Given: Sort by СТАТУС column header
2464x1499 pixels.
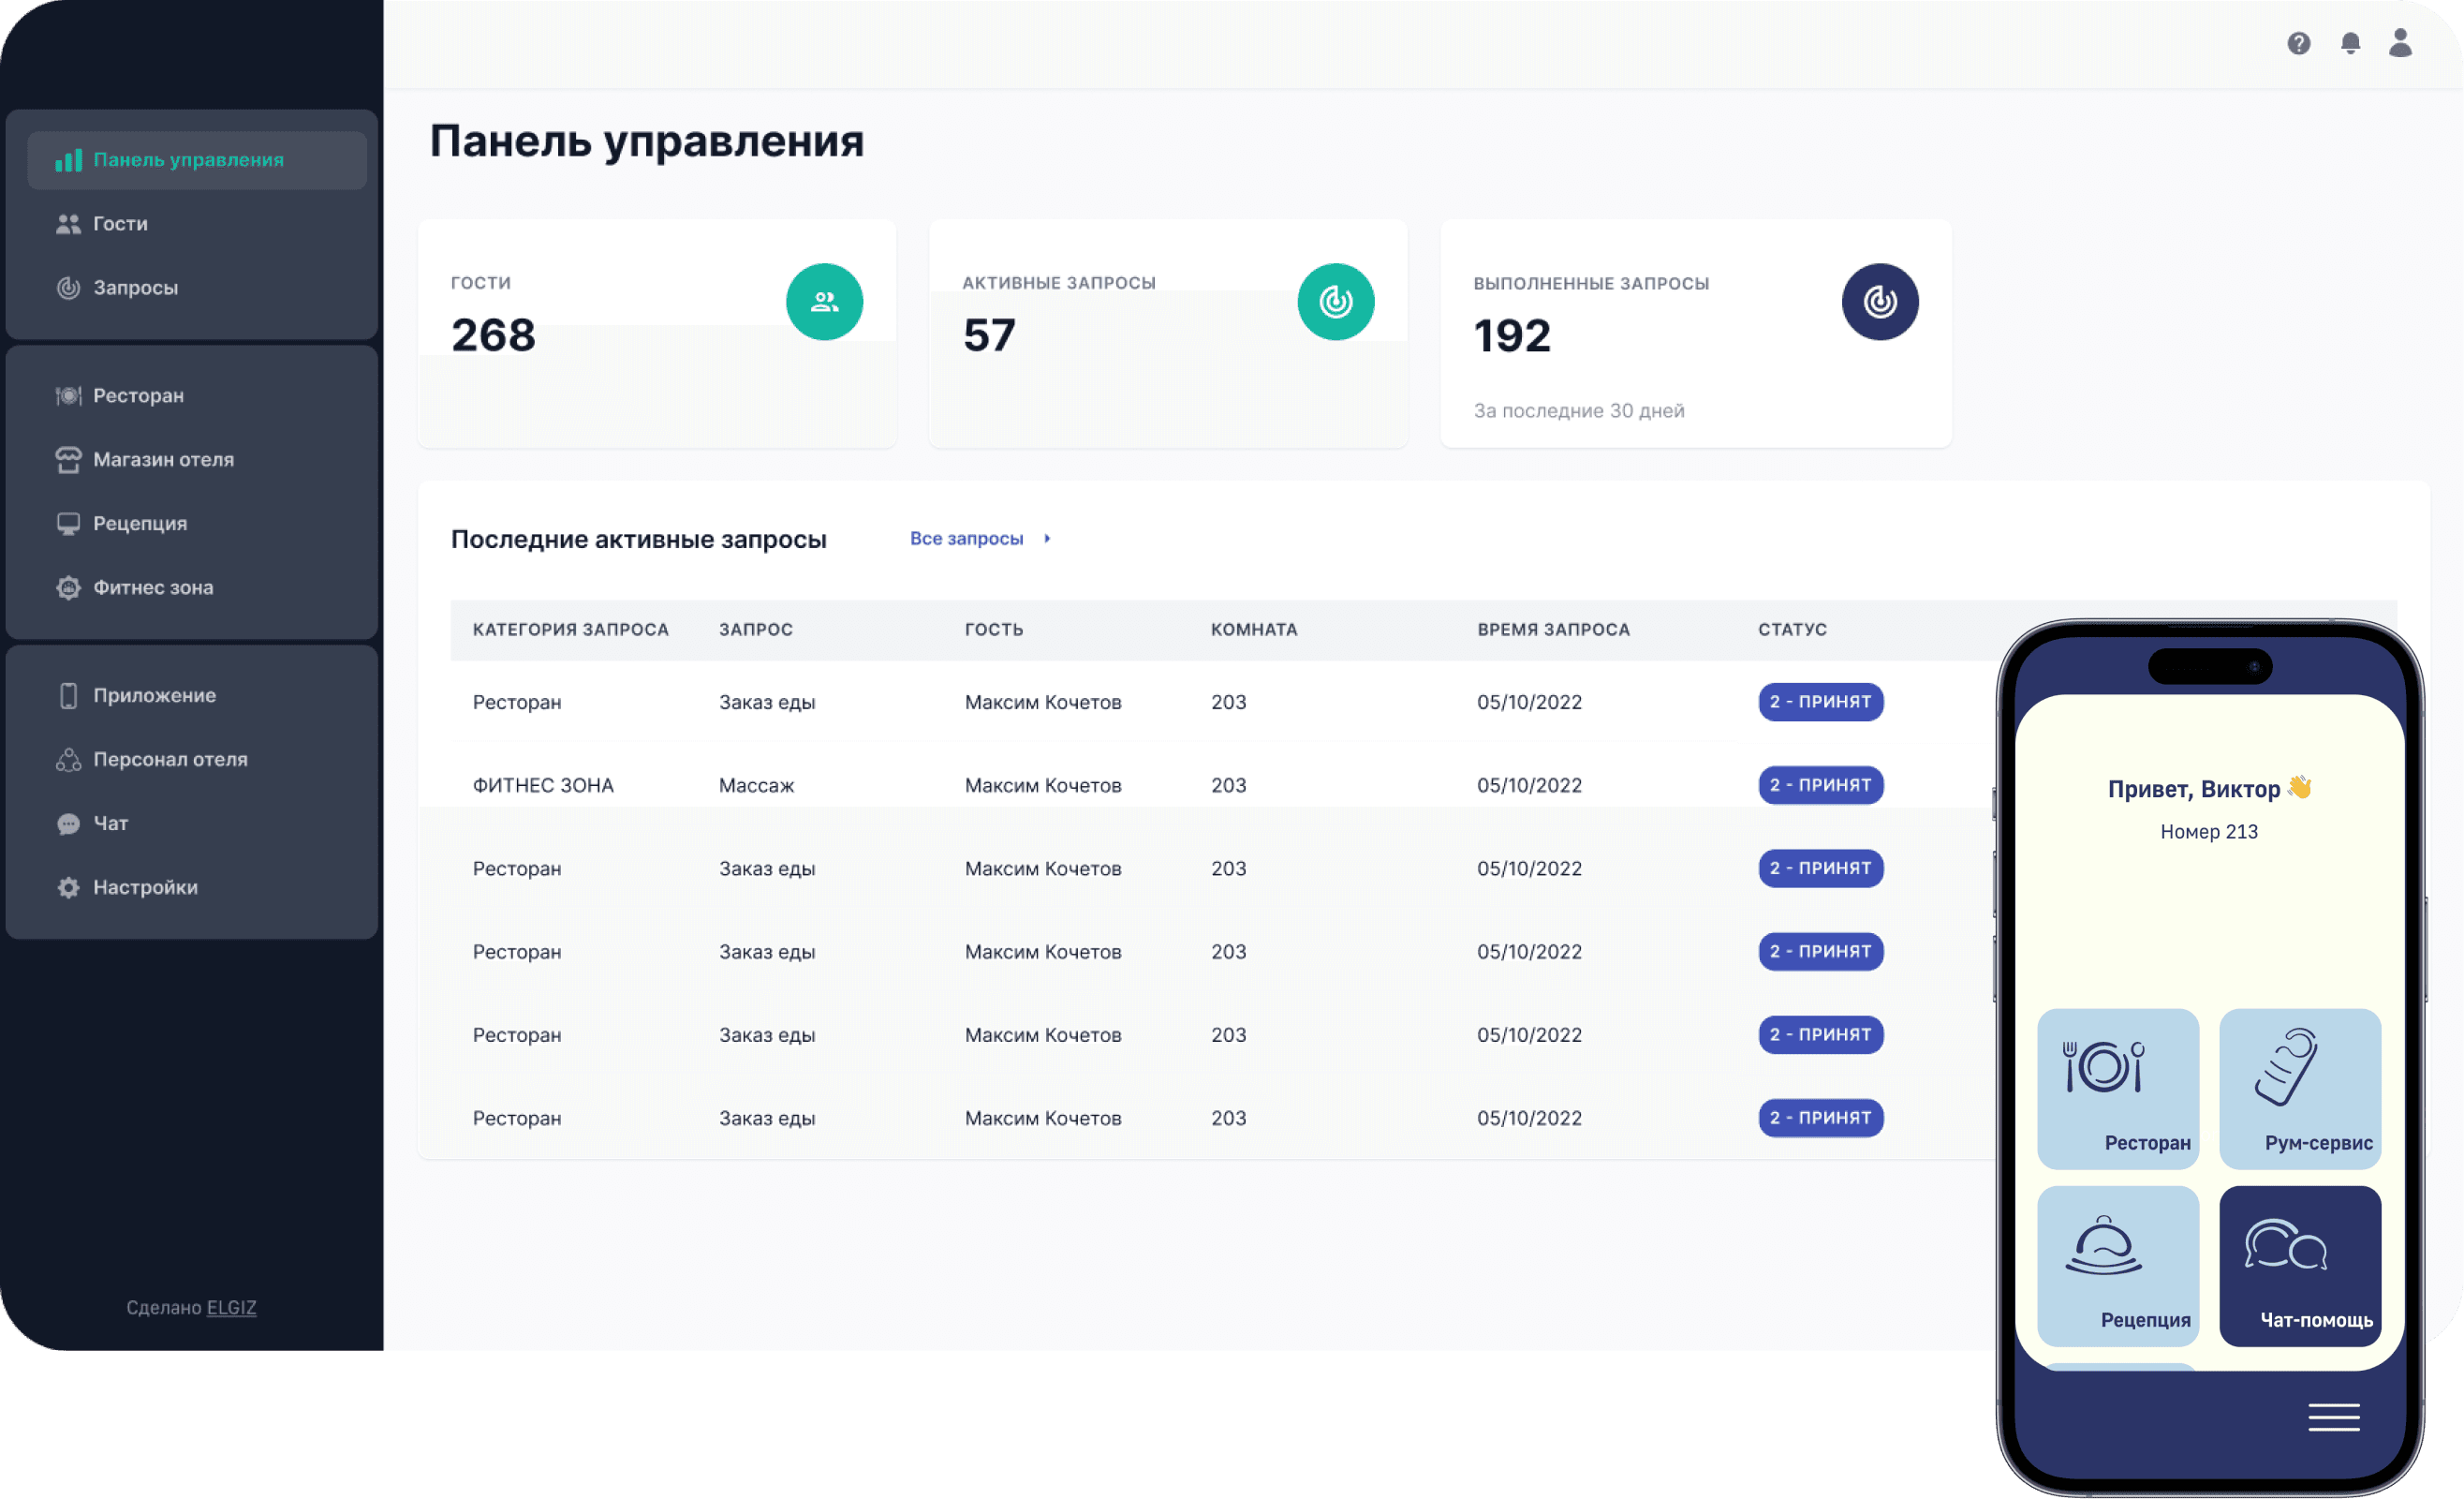Looking at the screenshot, I should 1792,630.
